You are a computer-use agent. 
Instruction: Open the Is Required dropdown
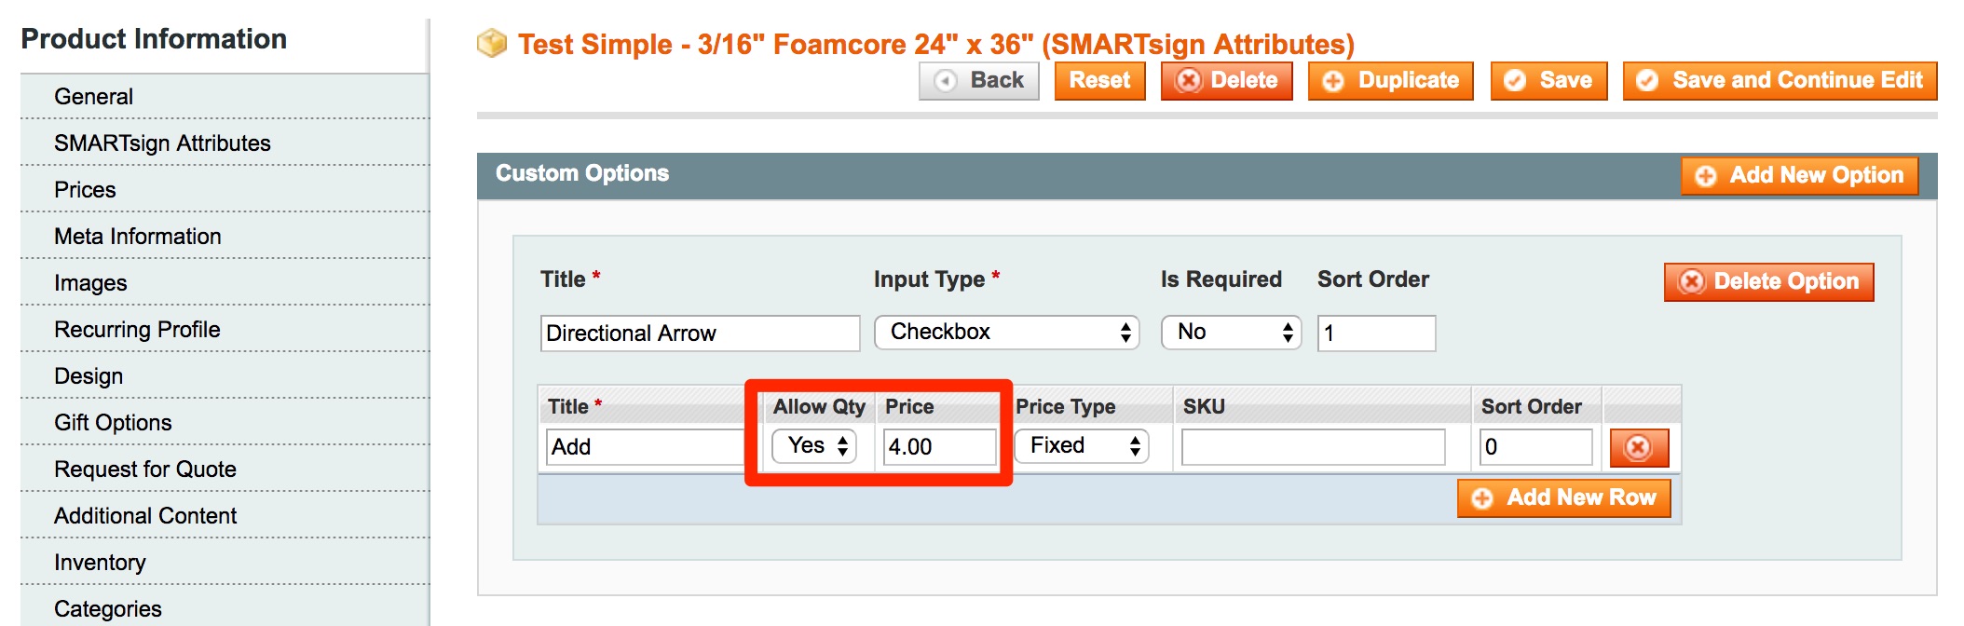(x=1231, y=333)
